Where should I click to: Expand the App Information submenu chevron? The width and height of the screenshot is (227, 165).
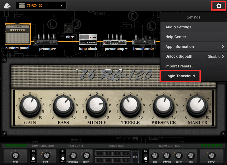click(223, 47)
